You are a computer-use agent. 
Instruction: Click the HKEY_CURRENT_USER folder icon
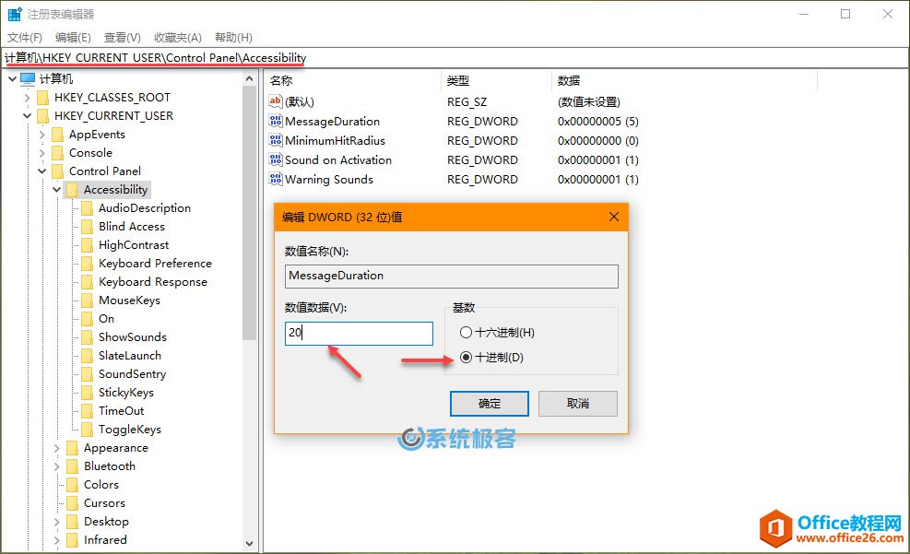(42, 116)
